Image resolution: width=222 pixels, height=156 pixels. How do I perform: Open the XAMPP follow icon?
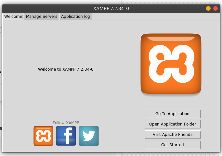(x=44, y=136)
